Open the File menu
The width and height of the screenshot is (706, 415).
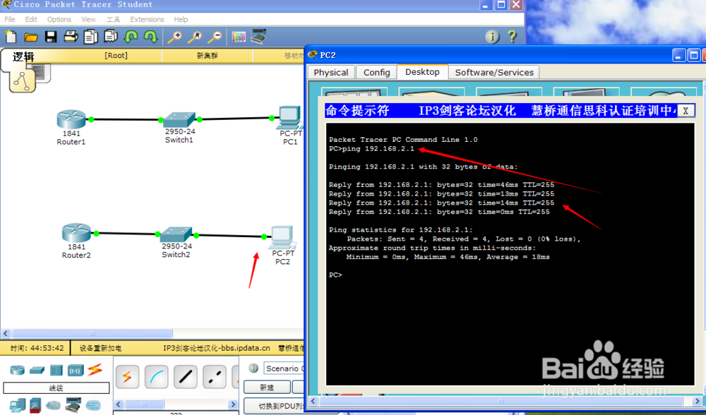tap(9, 19)
